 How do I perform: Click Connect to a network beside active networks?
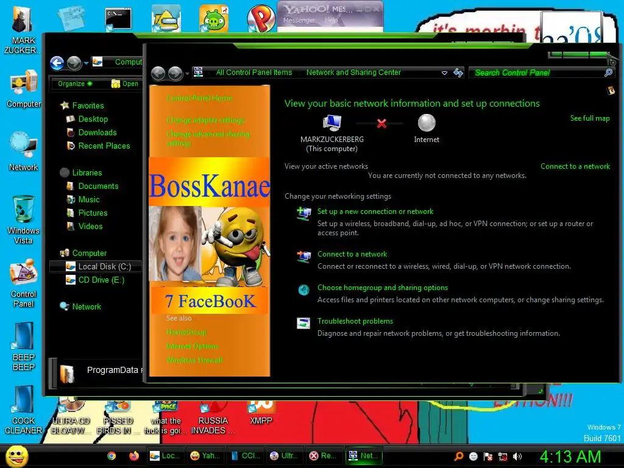(x=575, y=166)
